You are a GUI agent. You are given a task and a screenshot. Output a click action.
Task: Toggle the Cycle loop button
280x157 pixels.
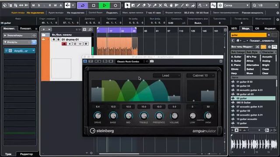tap(83, 6)
